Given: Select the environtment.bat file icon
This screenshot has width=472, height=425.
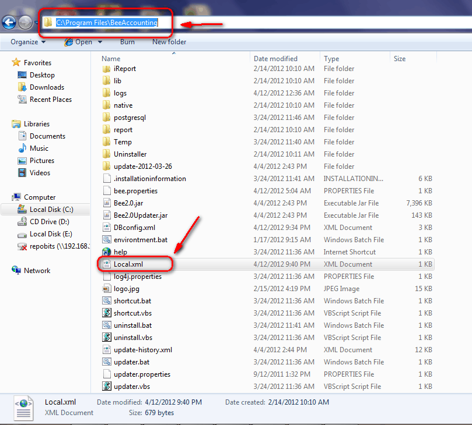Looking at the screenshot, I should [x=107, y=240].
